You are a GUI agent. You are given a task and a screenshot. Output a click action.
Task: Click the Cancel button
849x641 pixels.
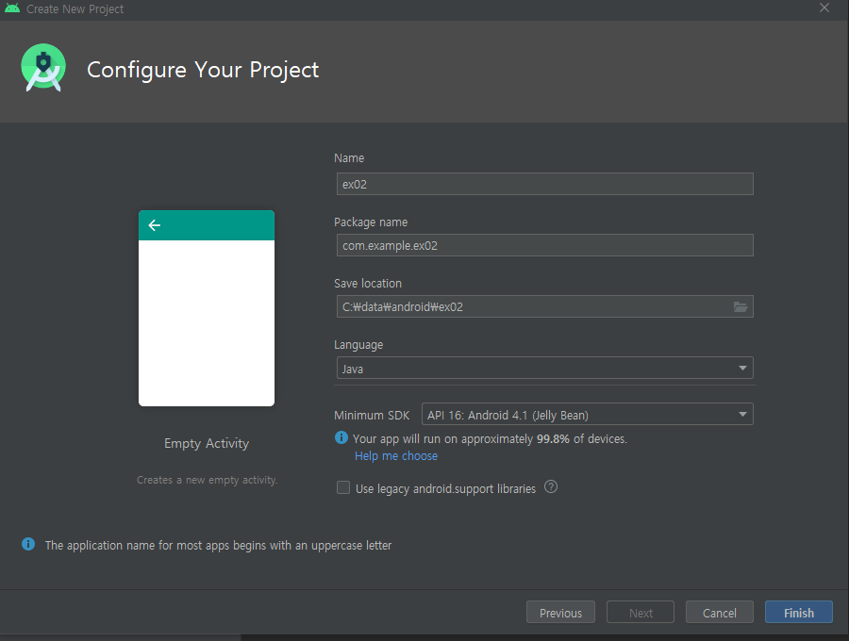pyautogui.click(x=719, y=613)
